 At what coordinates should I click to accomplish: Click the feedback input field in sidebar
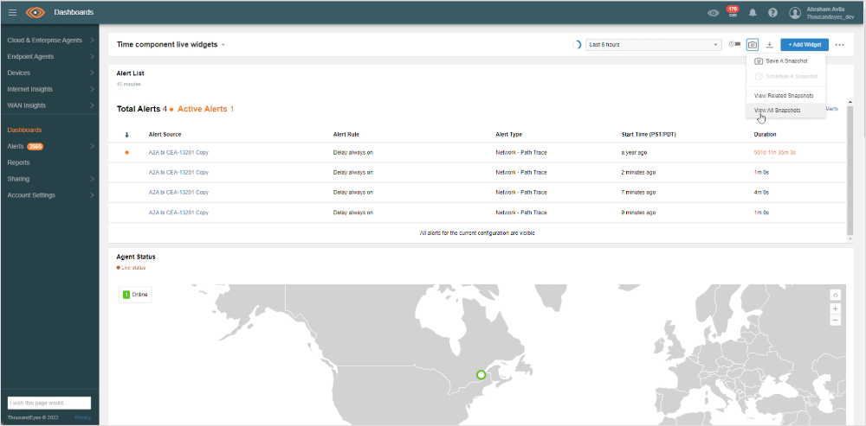pos(49,403)
